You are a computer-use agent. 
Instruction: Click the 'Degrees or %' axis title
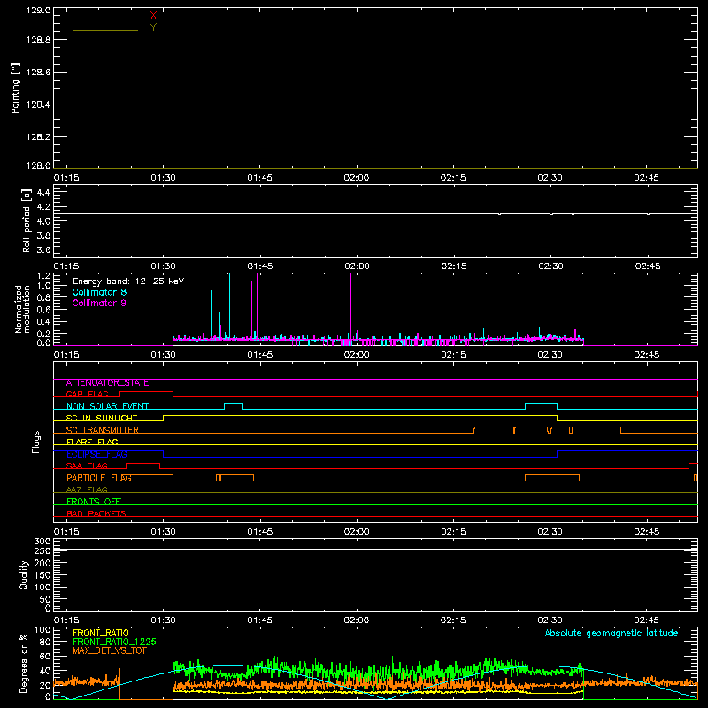pos(23,663)
